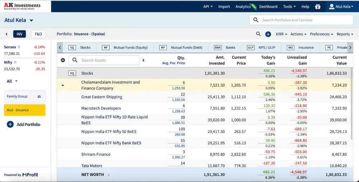The height and width of the screenshot is (182, 359).
Task: Click the Search Portfolios and Families field
Action: pos(301,20)
